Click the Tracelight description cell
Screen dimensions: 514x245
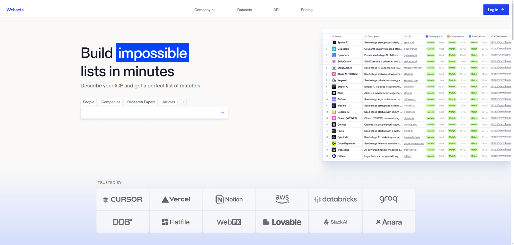383,150
